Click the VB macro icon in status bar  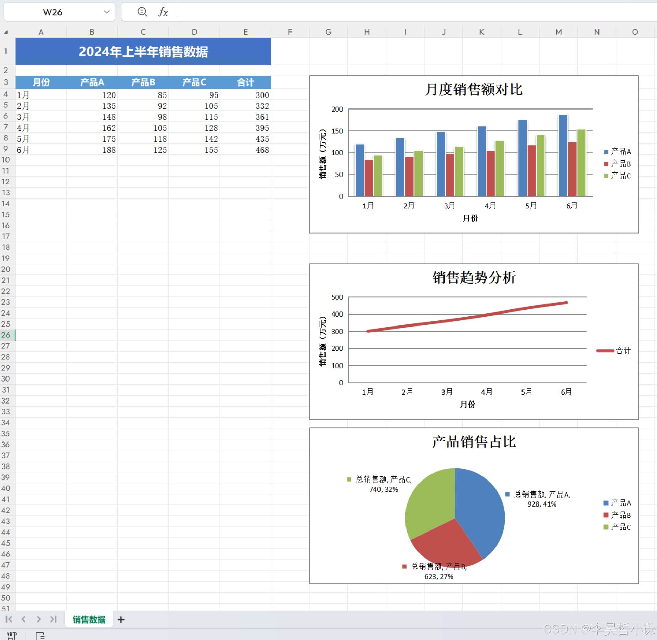12,636
